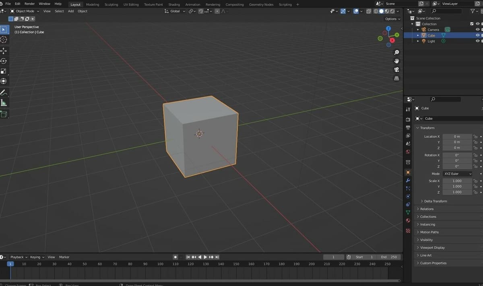Select the Select Box tool
483x286 pixels.
(x=4, y=30)
